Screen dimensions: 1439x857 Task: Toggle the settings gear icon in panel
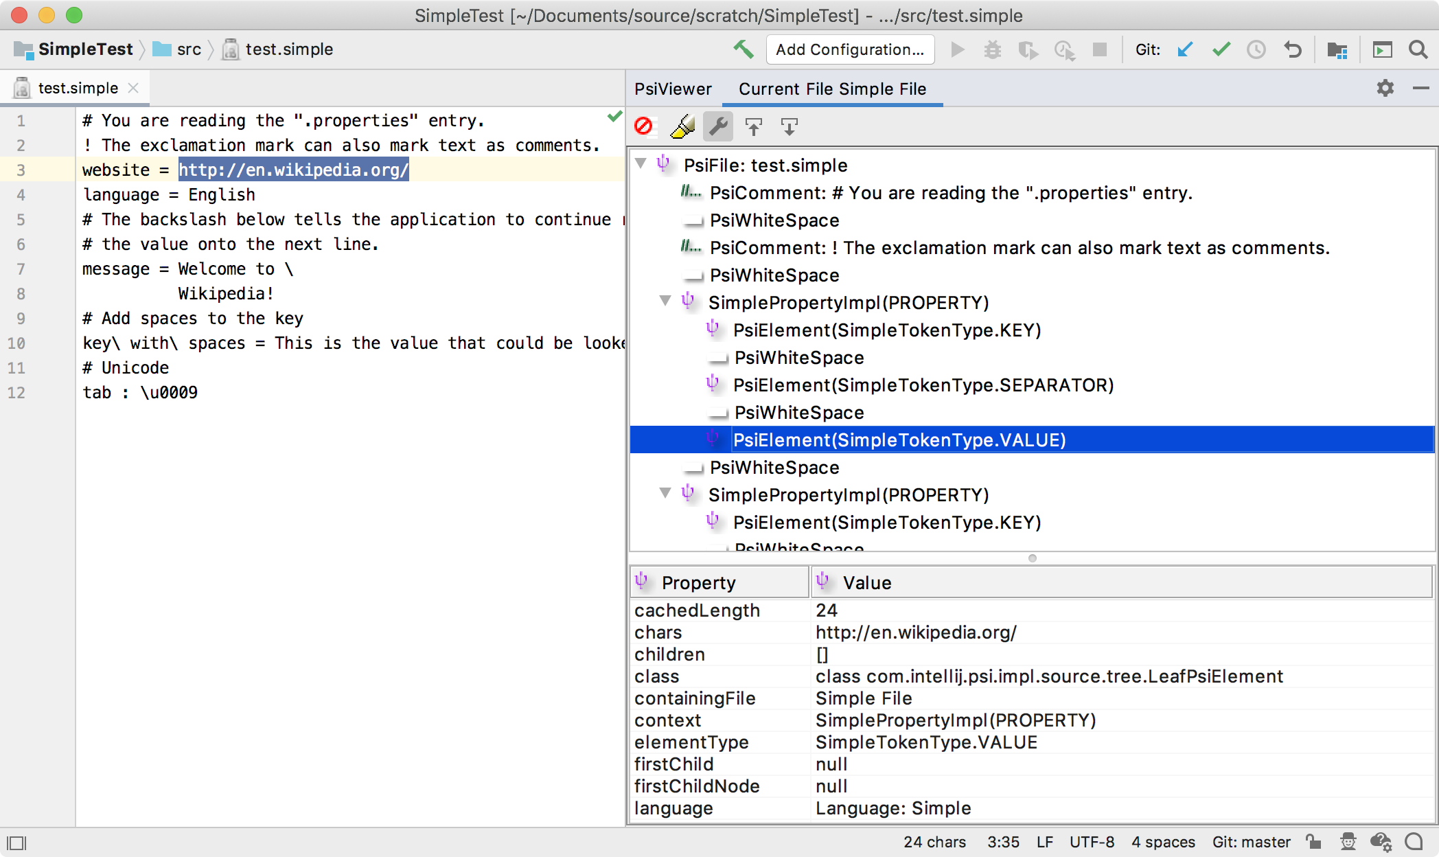pyautogui.click(x=1385, y=88)
